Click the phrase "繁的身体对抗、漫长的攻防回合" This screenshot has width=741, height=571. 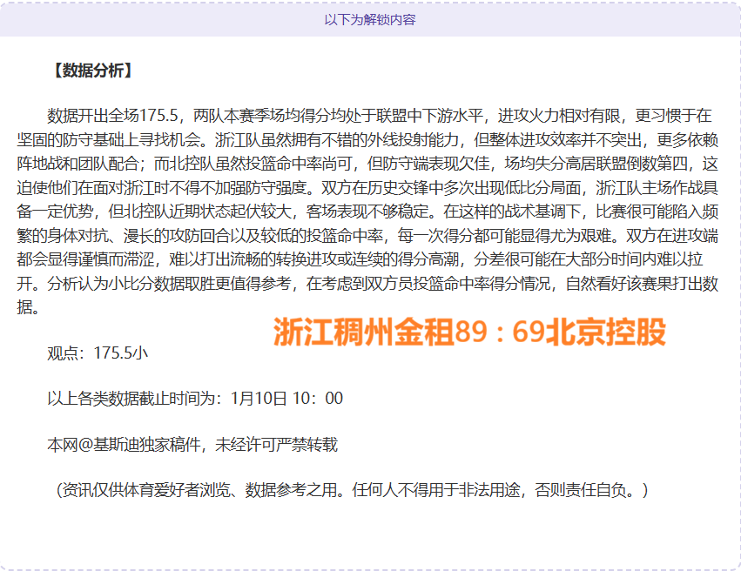pyautogui.click(x=123, y=236)
